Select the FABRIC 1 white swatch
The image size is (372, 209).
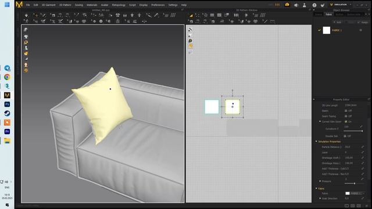click(327, 30)
